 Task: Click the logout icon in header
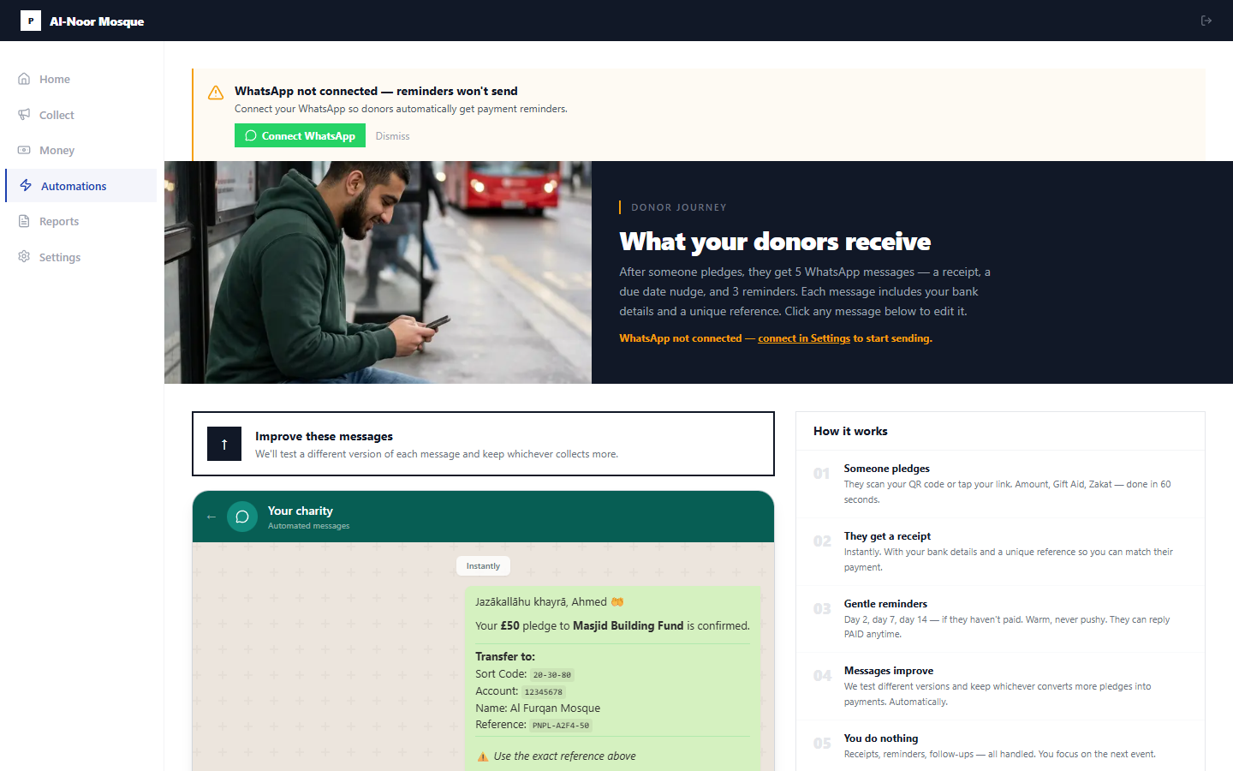[1206, 21]
